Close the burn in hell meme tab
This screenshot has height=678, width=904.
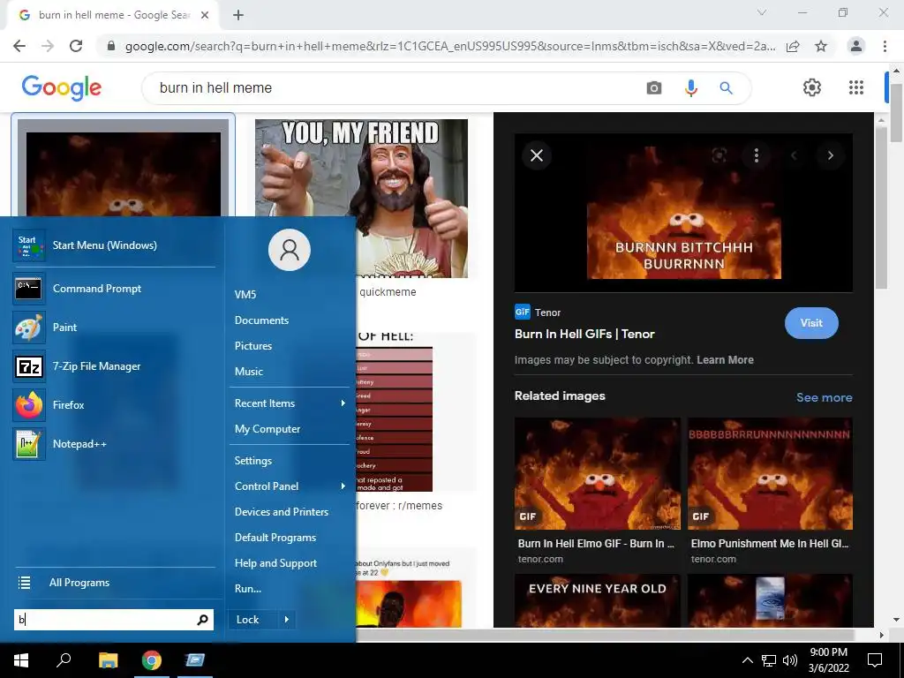pos(205,16)
